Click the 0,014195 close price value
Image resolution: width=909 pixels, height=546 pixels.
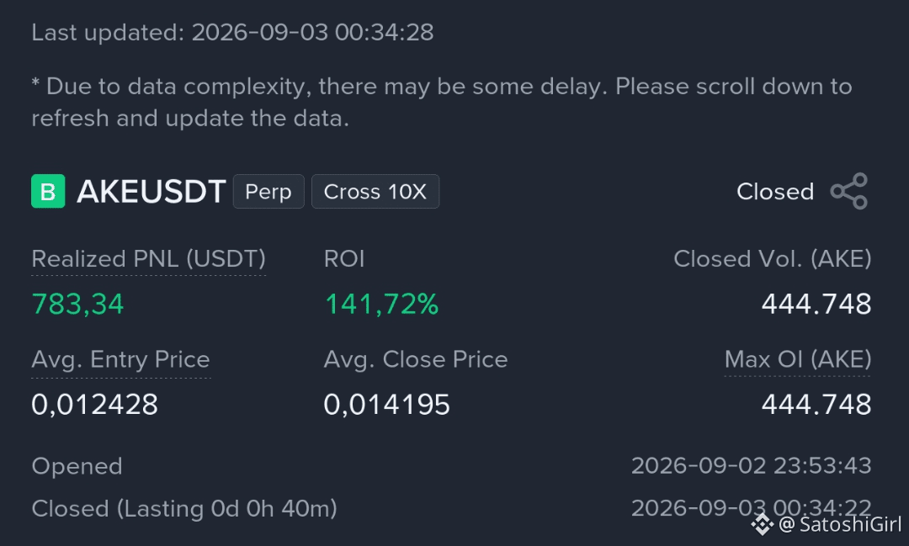(386, 404)
